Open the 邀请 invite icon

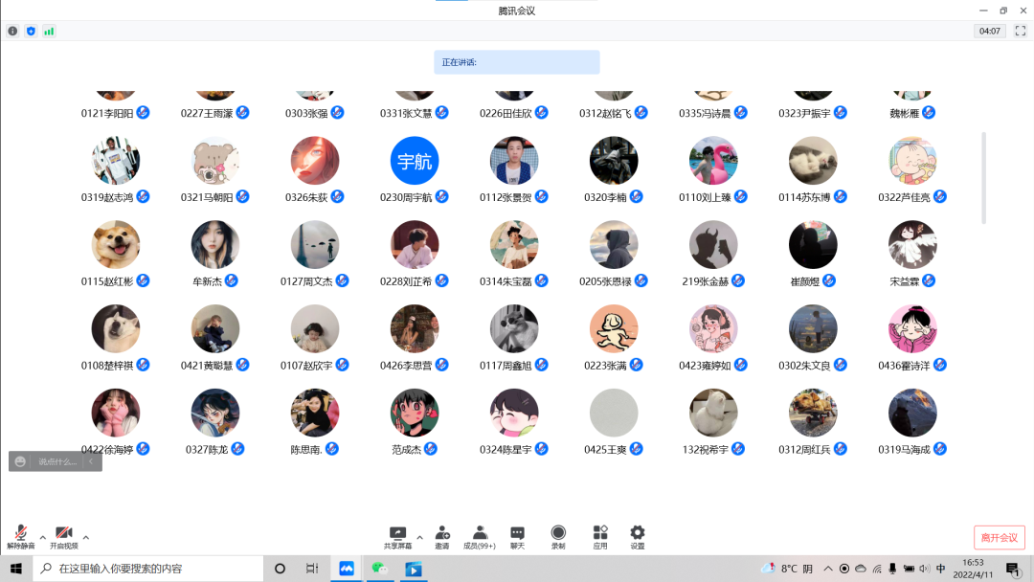click(442, 536)
